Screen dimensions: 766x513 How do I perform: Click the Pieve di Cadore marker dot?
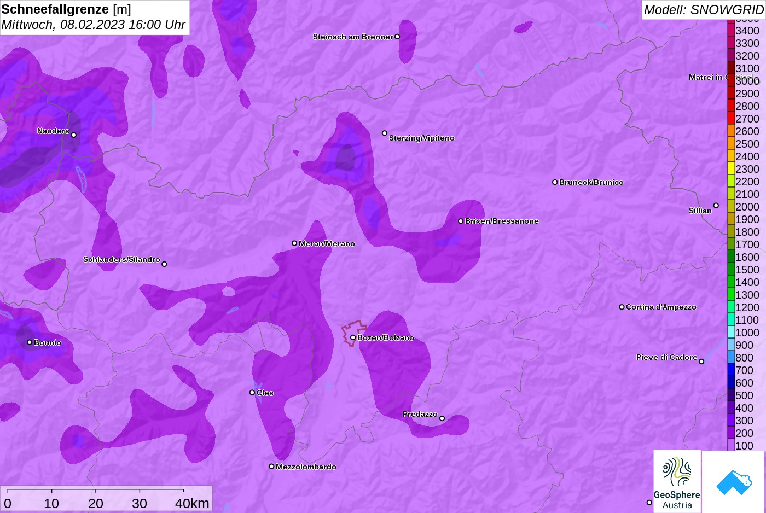click(701, 362)
